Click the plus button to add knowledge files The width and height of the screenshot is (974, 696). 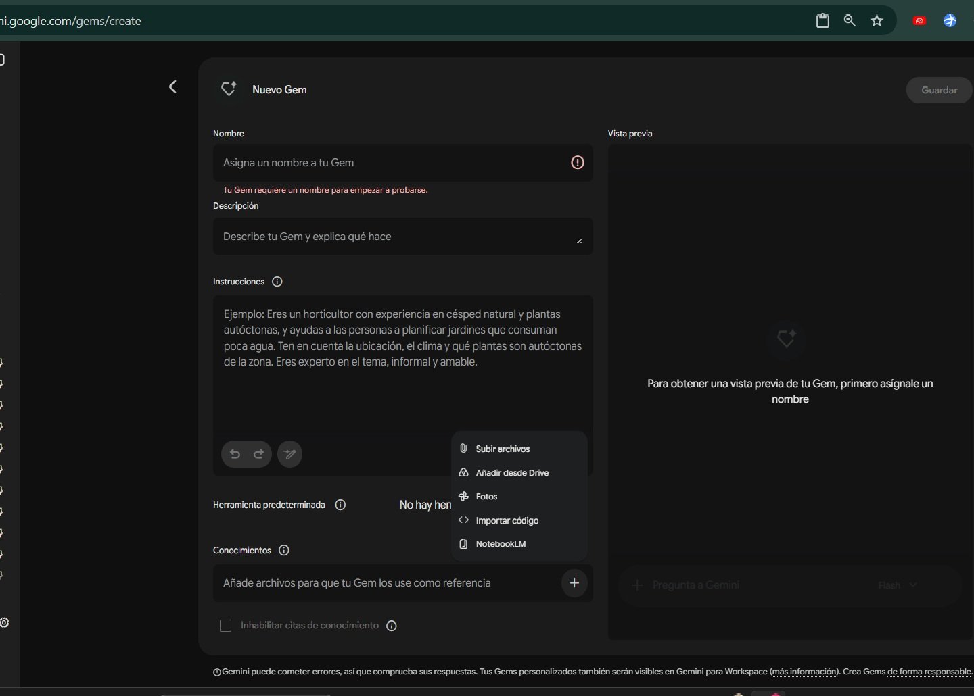pos(574,582)
